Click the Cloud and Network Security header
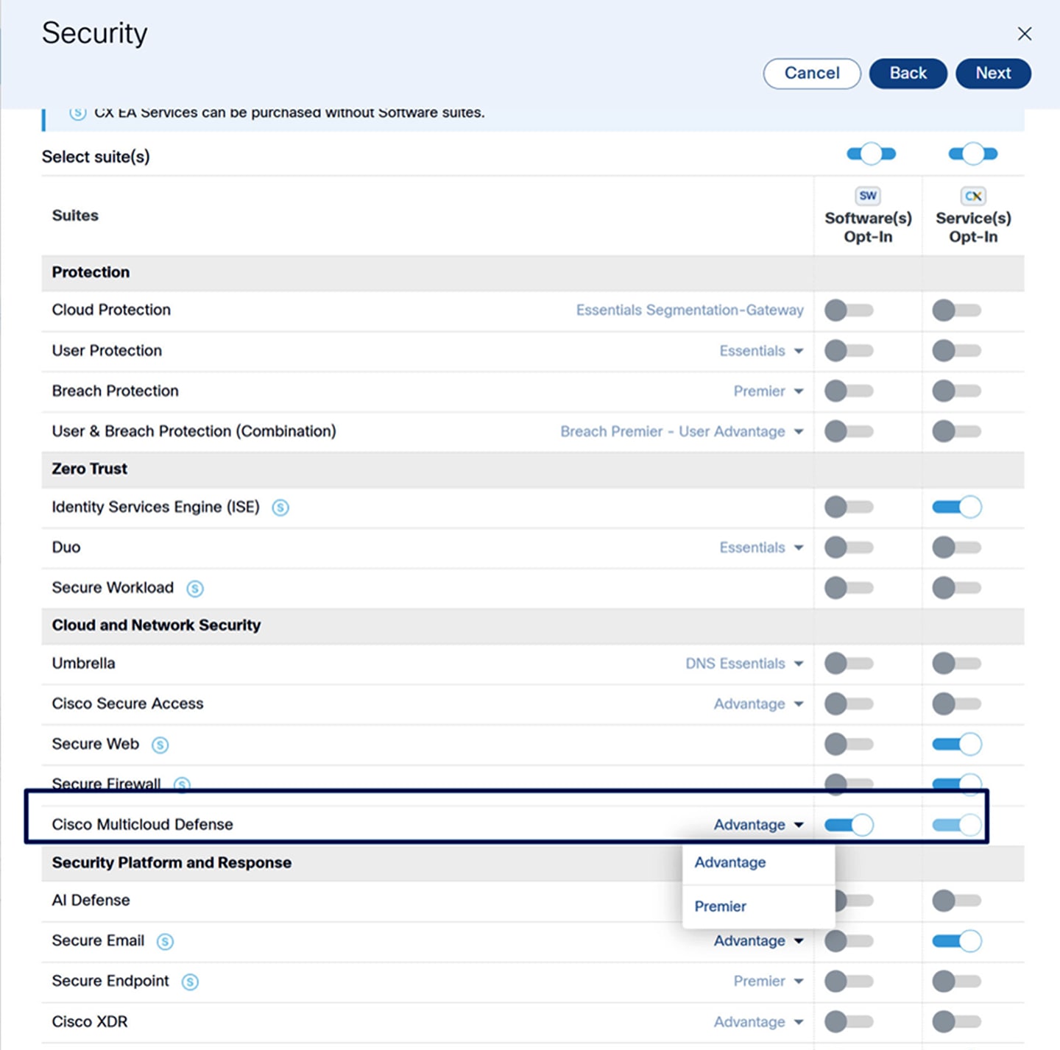Screen dimensions: 1060x1050 point(156,625)
